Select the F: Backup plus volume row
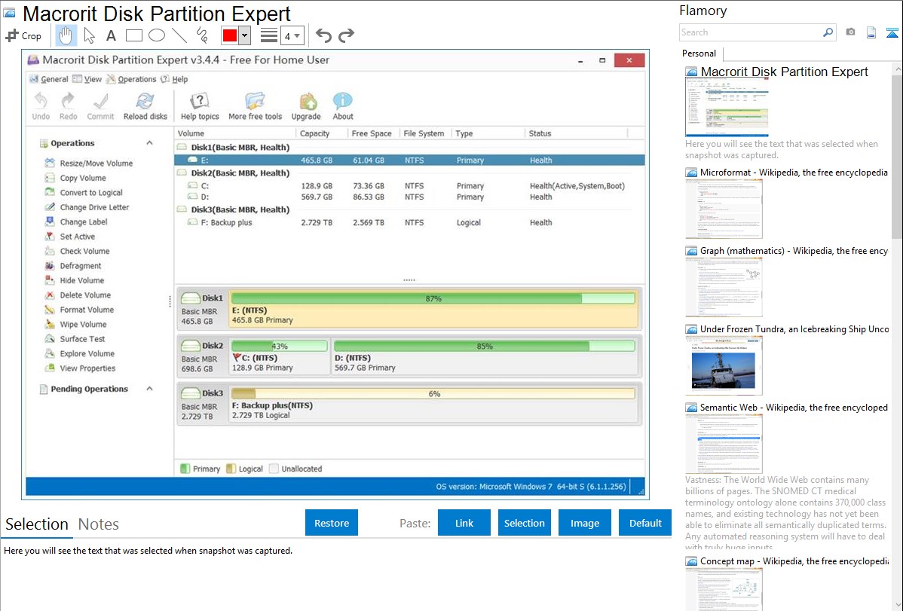This screenshot has height=611, width=903. (x=409, y=222)
